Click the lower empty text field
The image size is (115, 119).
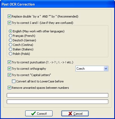tap(57, 102)
